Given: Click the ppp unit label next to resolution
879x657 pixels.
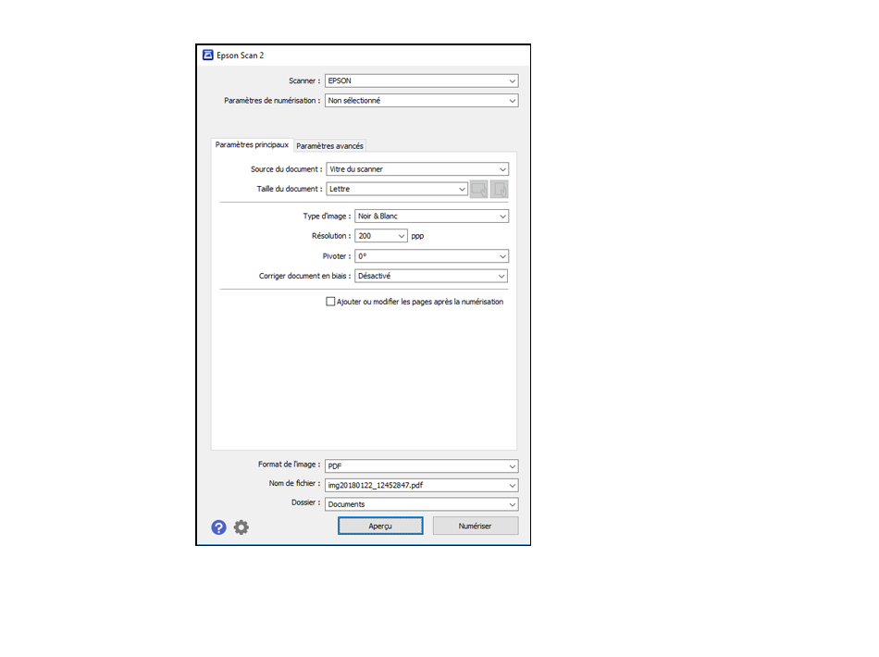Looking at the screenshot, I should (x=417, y=236).
